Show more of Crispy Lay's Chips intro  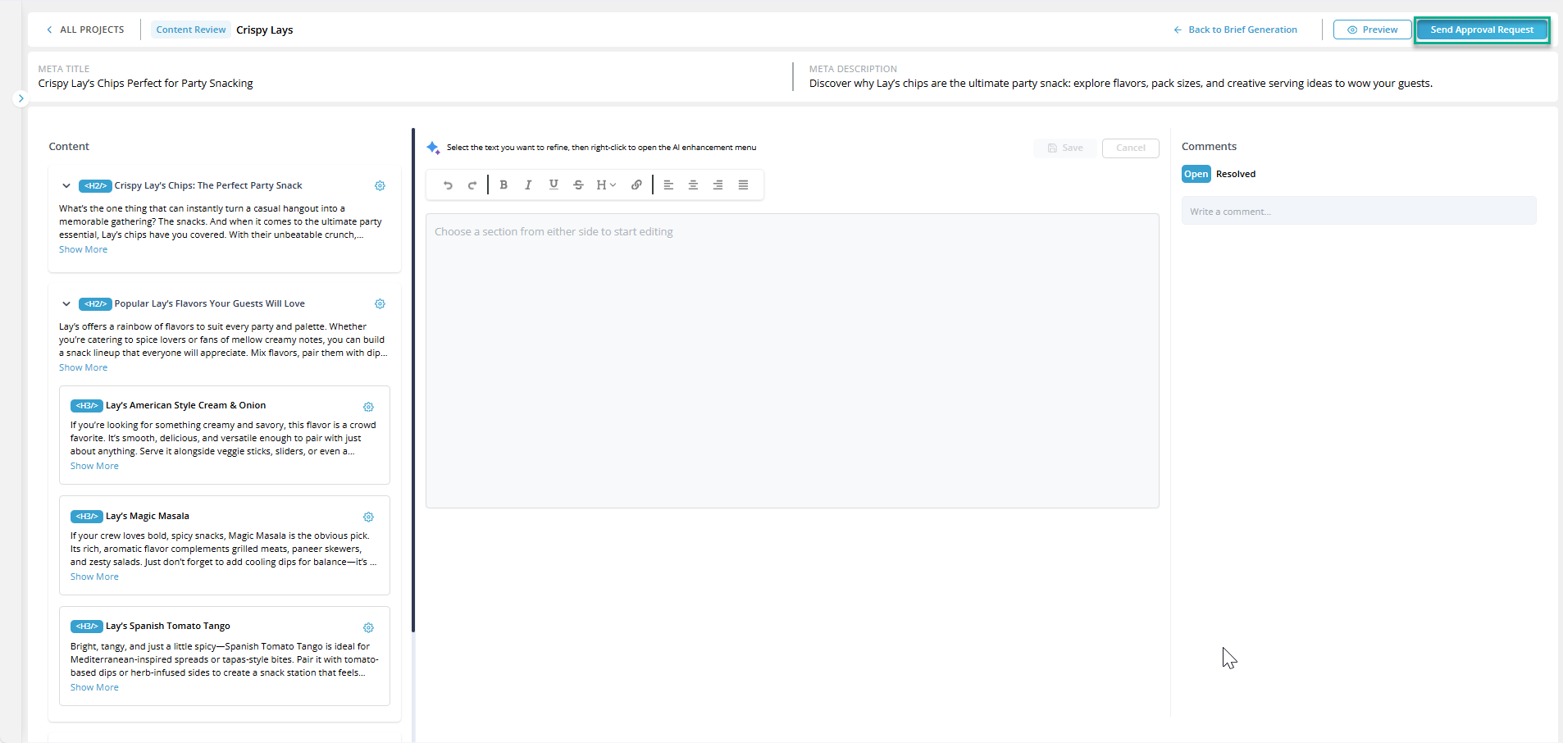tap(83, 249)
